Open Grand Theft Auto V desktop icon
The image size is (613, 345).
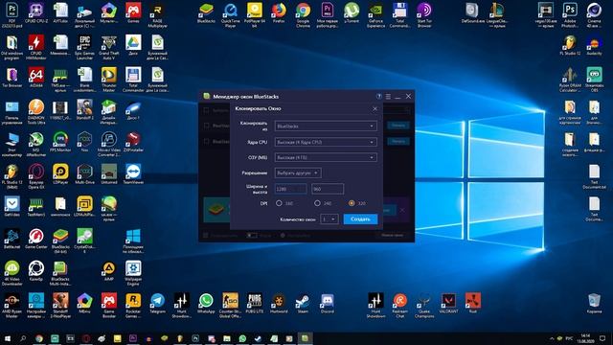pos(109,48)
